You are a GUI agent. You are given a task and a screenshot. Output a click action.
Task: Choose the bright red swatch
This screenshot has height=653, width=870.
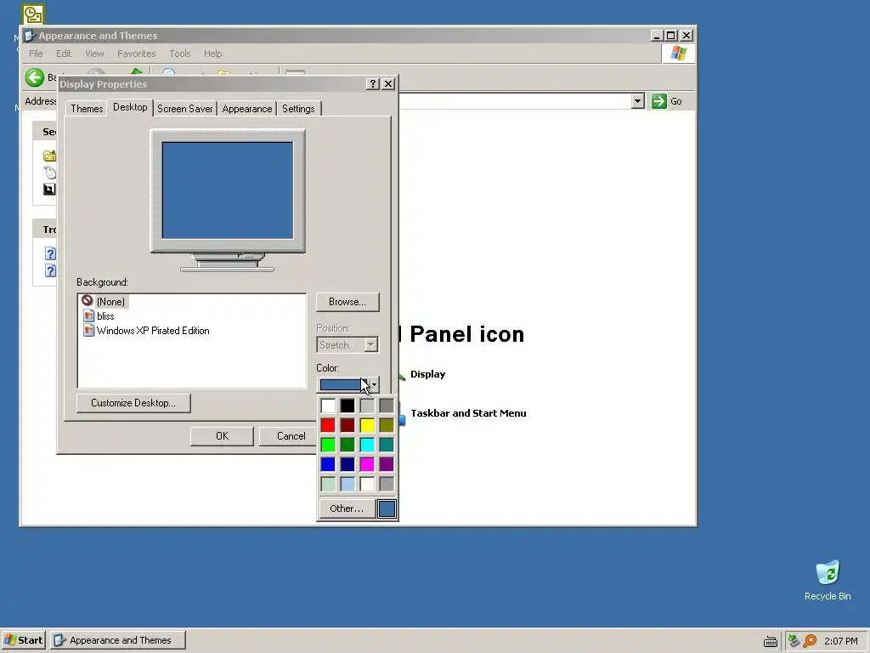(328, 425)
